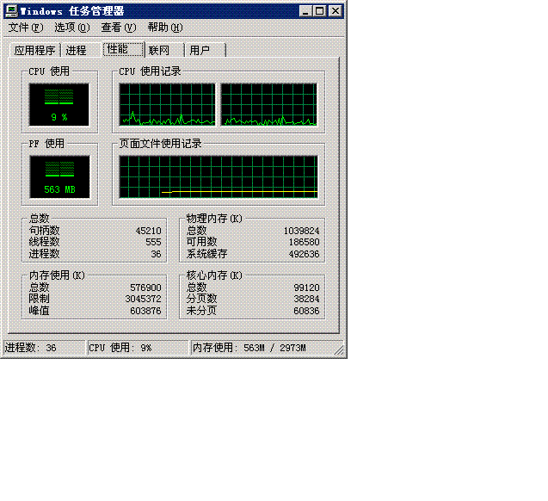Screen dimensions: 548x501
Task: Click commit limit value 3045372
Action: [x=144, y=299]
